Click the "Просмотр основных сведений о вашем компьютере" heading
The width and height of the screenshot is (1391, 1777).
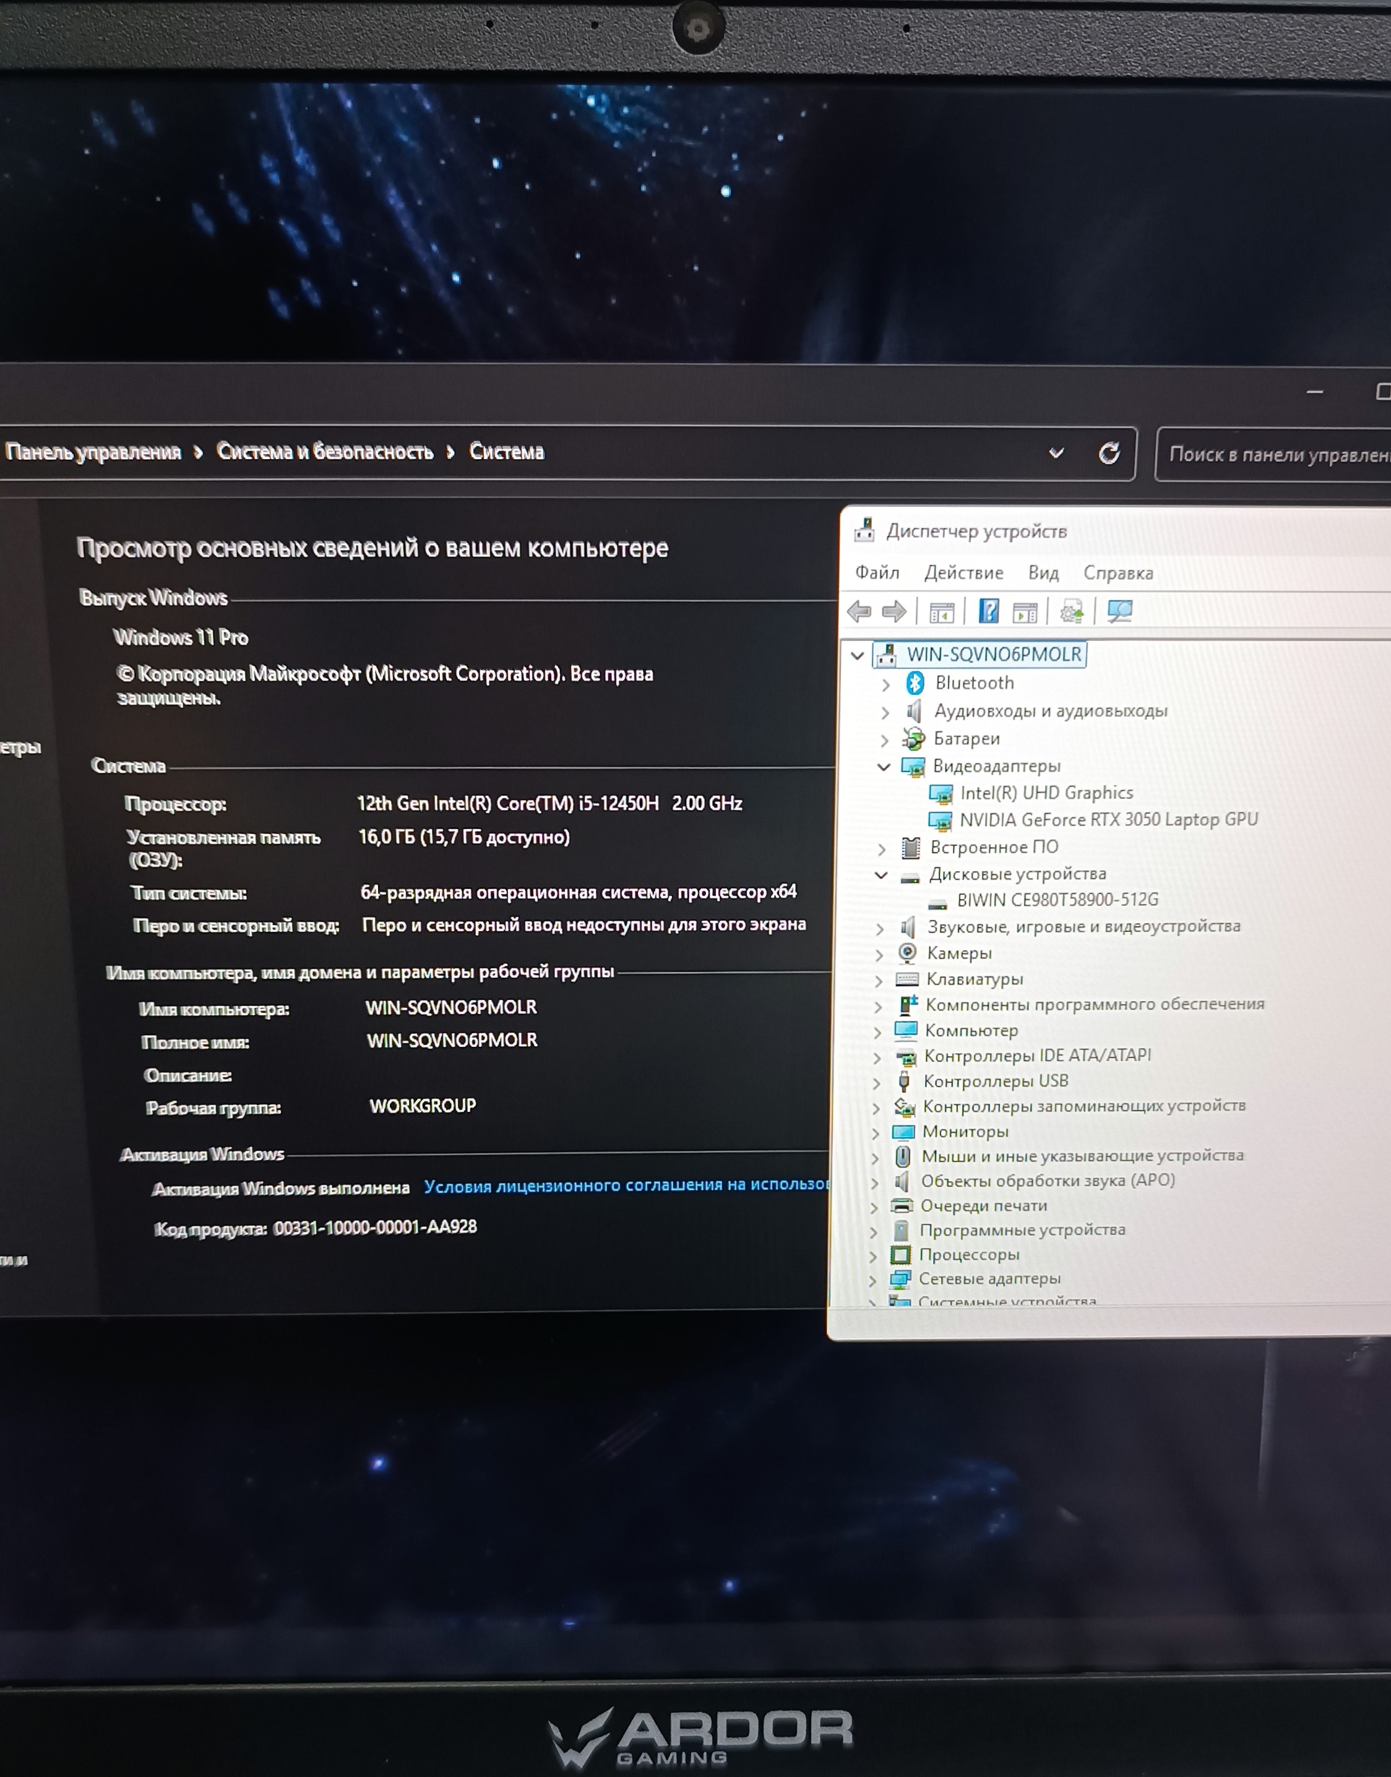pyautogui.click(x=372, y=548)
